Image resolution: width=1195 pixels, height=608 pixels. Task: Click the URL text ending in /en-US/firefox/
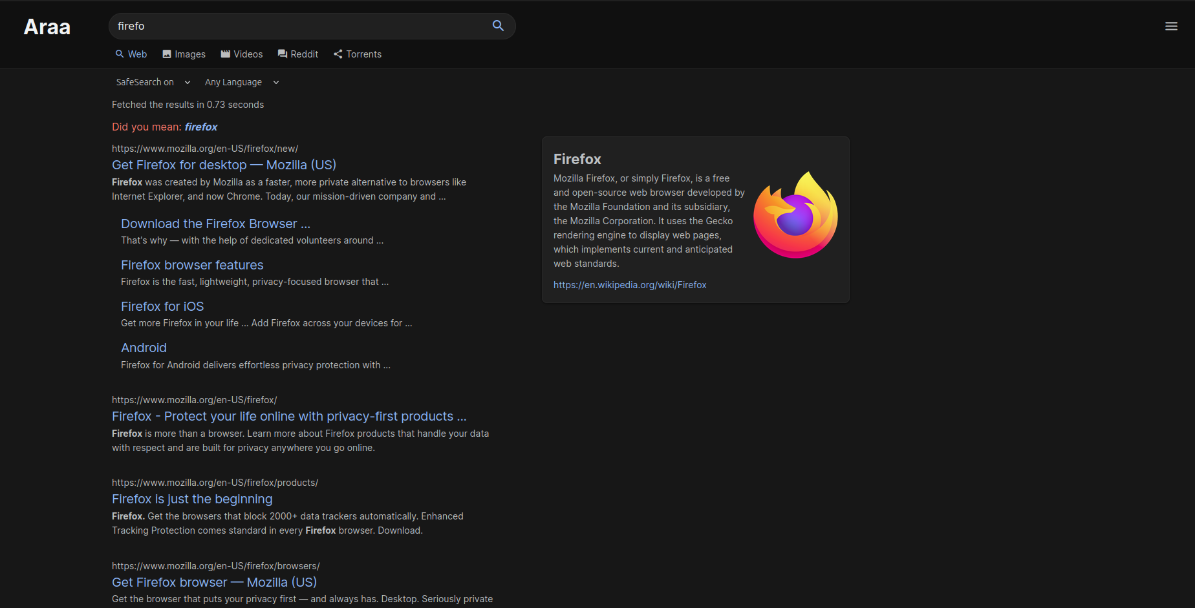click(x=195, y=400)
